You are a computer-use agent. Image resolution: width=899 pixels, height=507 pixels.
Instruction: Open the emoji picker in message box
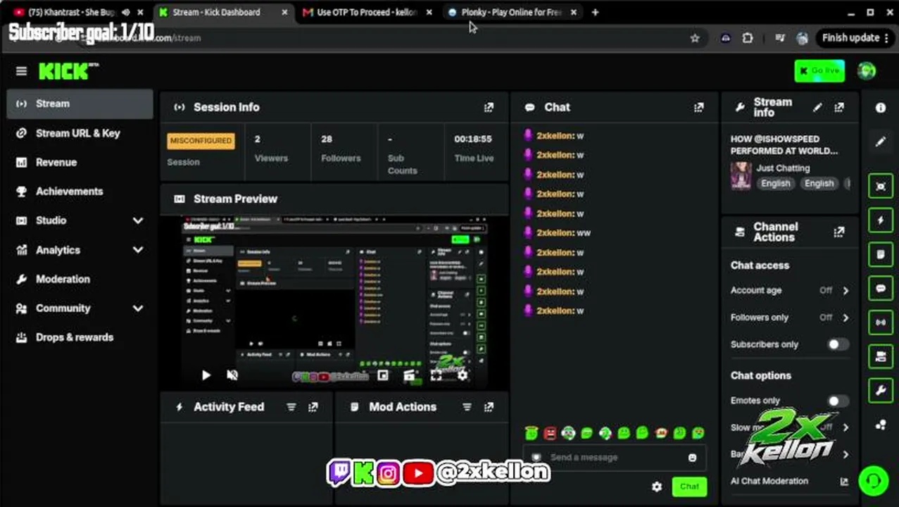(692, 458)
